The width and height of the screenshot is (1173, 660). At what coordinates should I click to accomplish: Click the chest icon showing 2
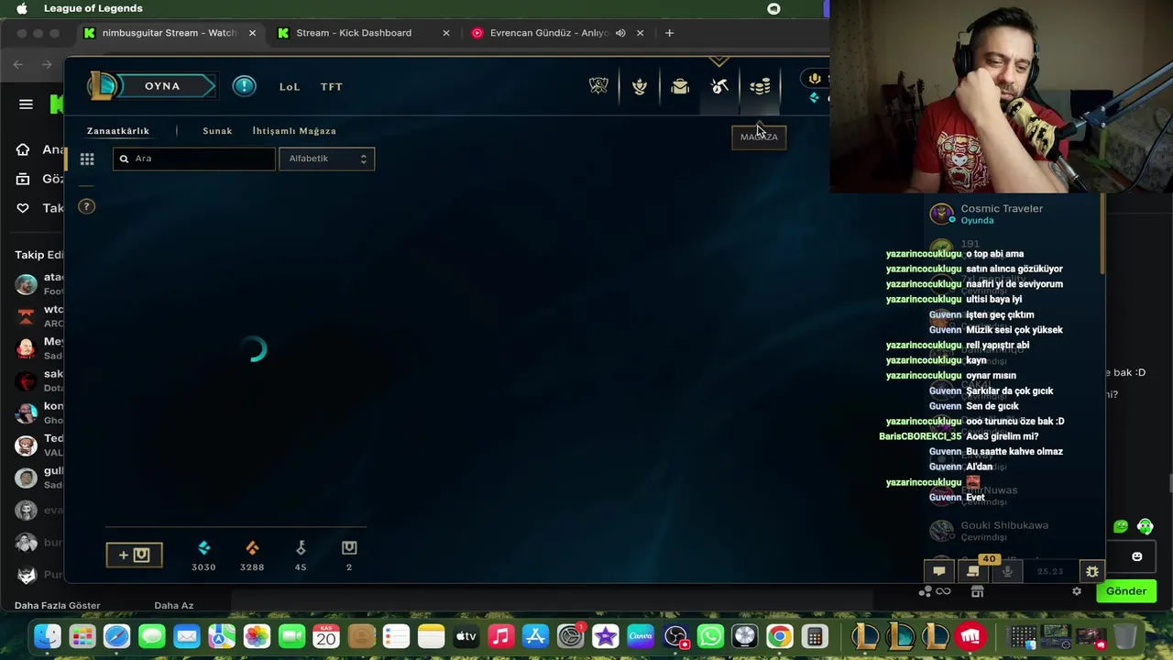coord(349,547)
